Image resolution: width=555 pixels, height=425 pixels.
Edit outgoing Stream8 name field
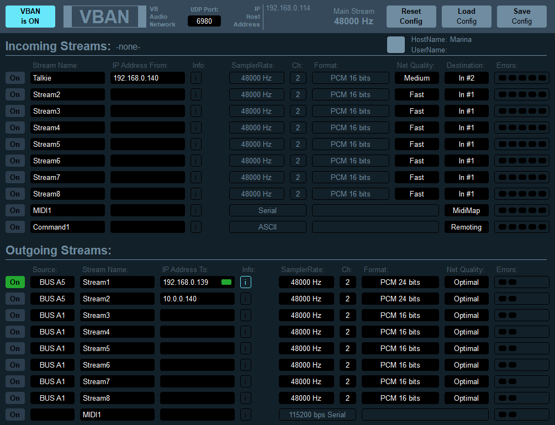click(117, 398)
